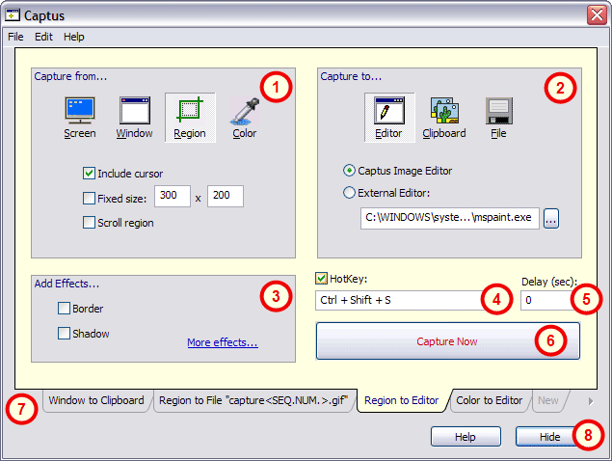The height and width of the screenshot is (461, 612).
Task: Enable the Fixed size checkbox
Action: pyautogui.click(x=90, y=199)
